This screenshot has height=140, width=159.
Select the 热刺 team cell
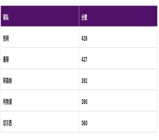pos(40,37)
